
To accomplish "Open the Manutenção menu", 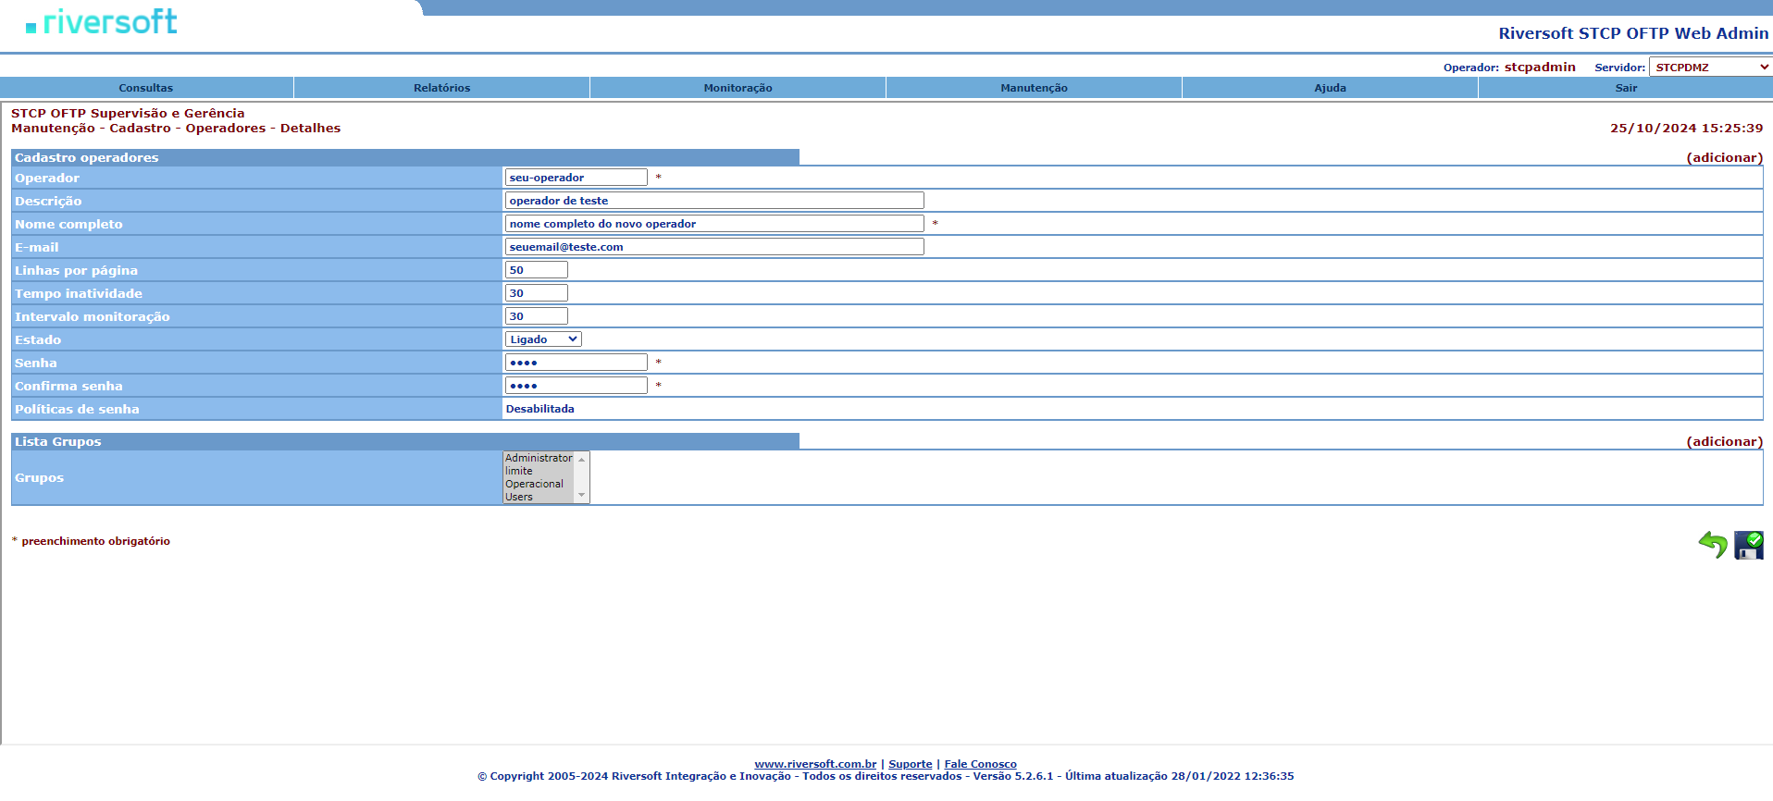I will click(x=1035, y=88).
